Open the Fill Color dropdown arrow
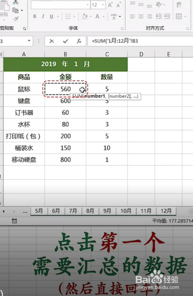The image size is (193, 296). click(91, 17)
